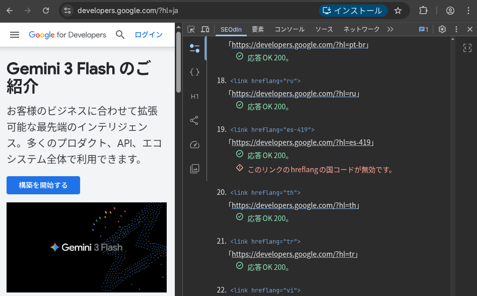Open DevTools three-dot customize menu
Viewport: 477px width, 296px height.
click(456, 29)
